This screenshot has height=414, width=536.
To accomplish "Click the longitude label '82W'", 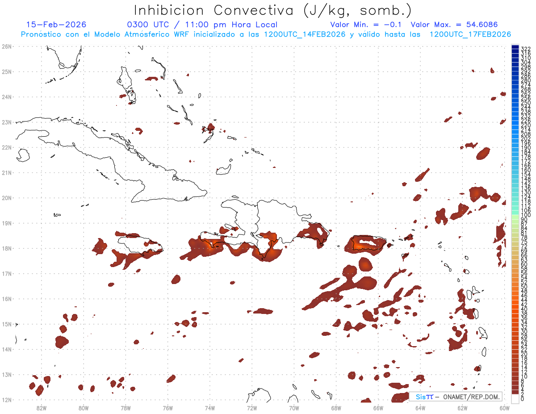I will (x=42, y=408).
